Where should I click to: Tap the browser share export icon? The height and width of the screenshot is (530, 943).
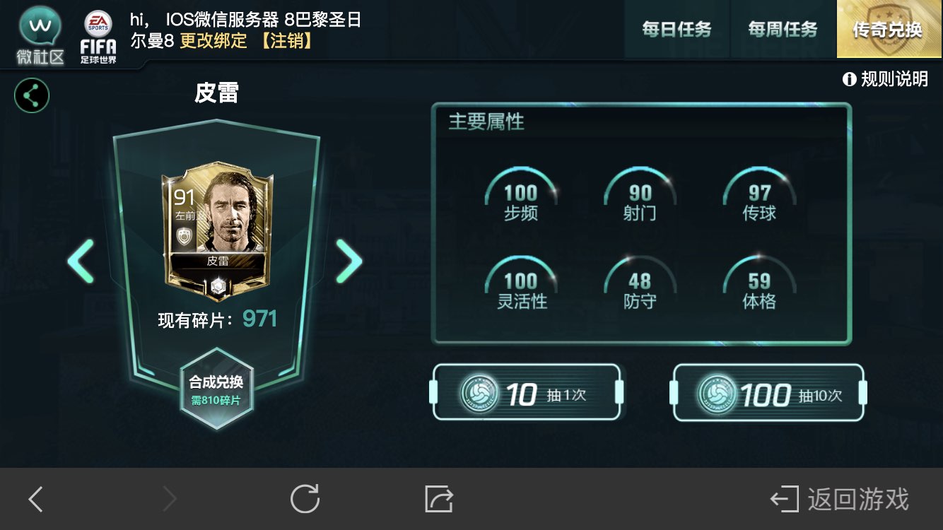point(439,499)
